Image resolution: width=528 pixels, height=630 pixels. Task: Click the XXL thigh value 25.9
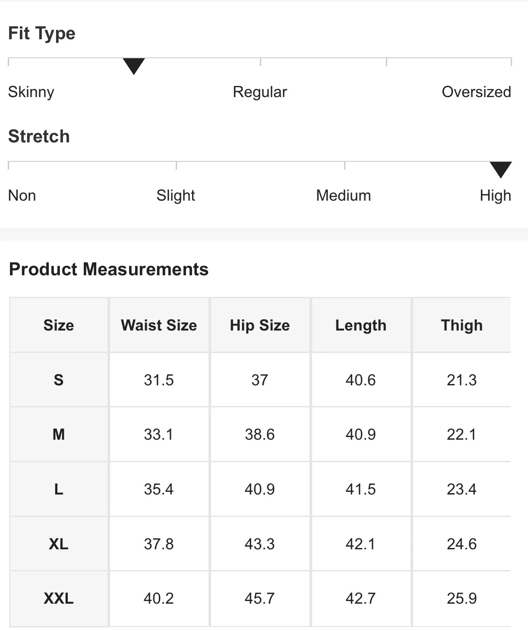[x=462, y=598]
